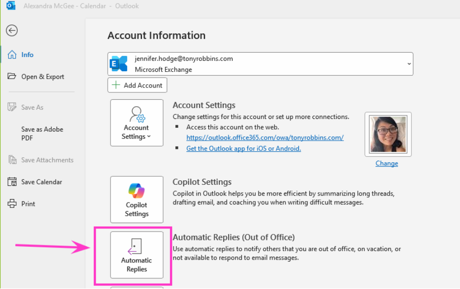Open the Account Settings dropdown button
The width and height of the screenshot is (460, 289).
pyautogui.click(x=137, y=123)
